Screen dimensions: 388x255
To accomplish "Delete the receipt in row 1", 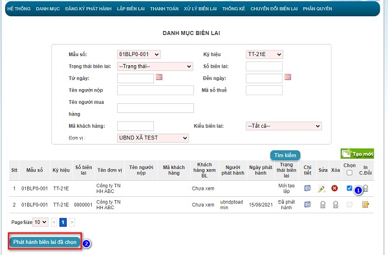I will pos(334,189).
